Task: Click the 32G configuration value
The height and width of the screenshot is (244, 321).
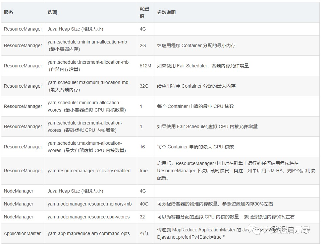Action: point(143,86)
